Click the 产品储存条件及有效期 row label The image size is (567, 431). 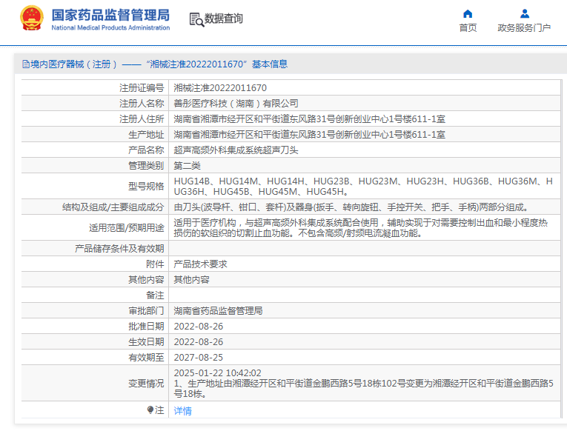[119, 249]
